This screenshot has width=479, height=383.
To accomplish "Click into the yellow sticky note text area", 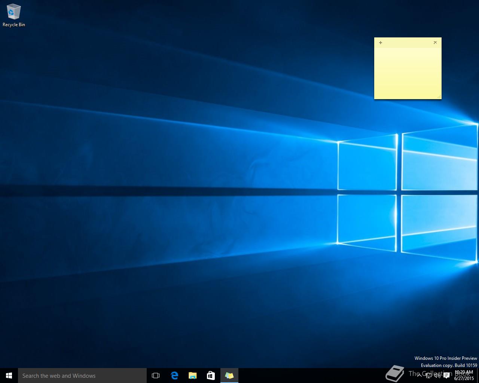I will tap(408, 73).
